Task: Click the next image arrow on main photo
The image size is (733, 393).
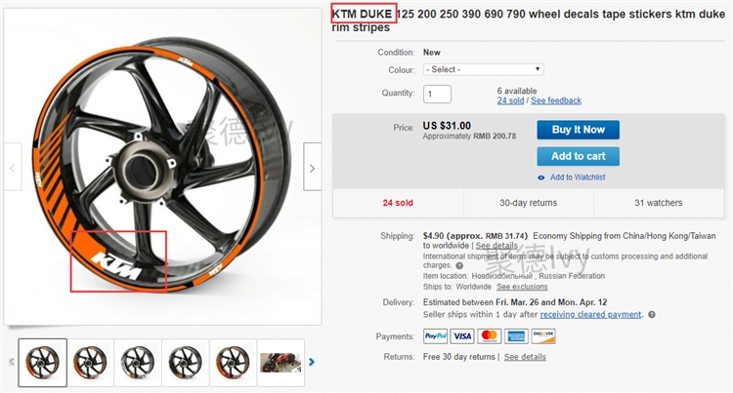Action: (312, 168)
